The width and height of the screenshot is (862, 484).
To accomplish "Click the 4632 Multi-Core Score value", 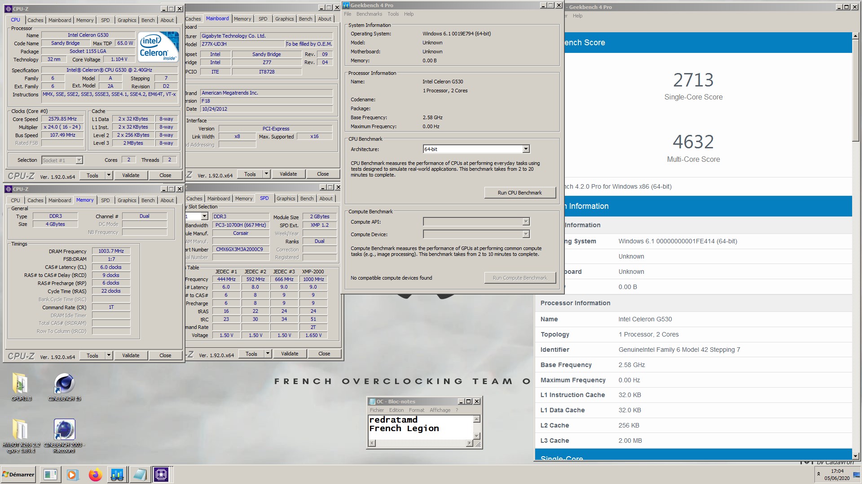I will coord(693,142).
